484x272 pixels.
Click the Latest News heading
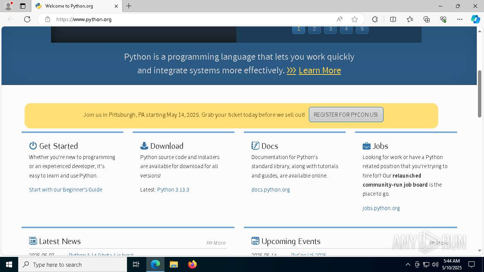[x=60, y=241]
